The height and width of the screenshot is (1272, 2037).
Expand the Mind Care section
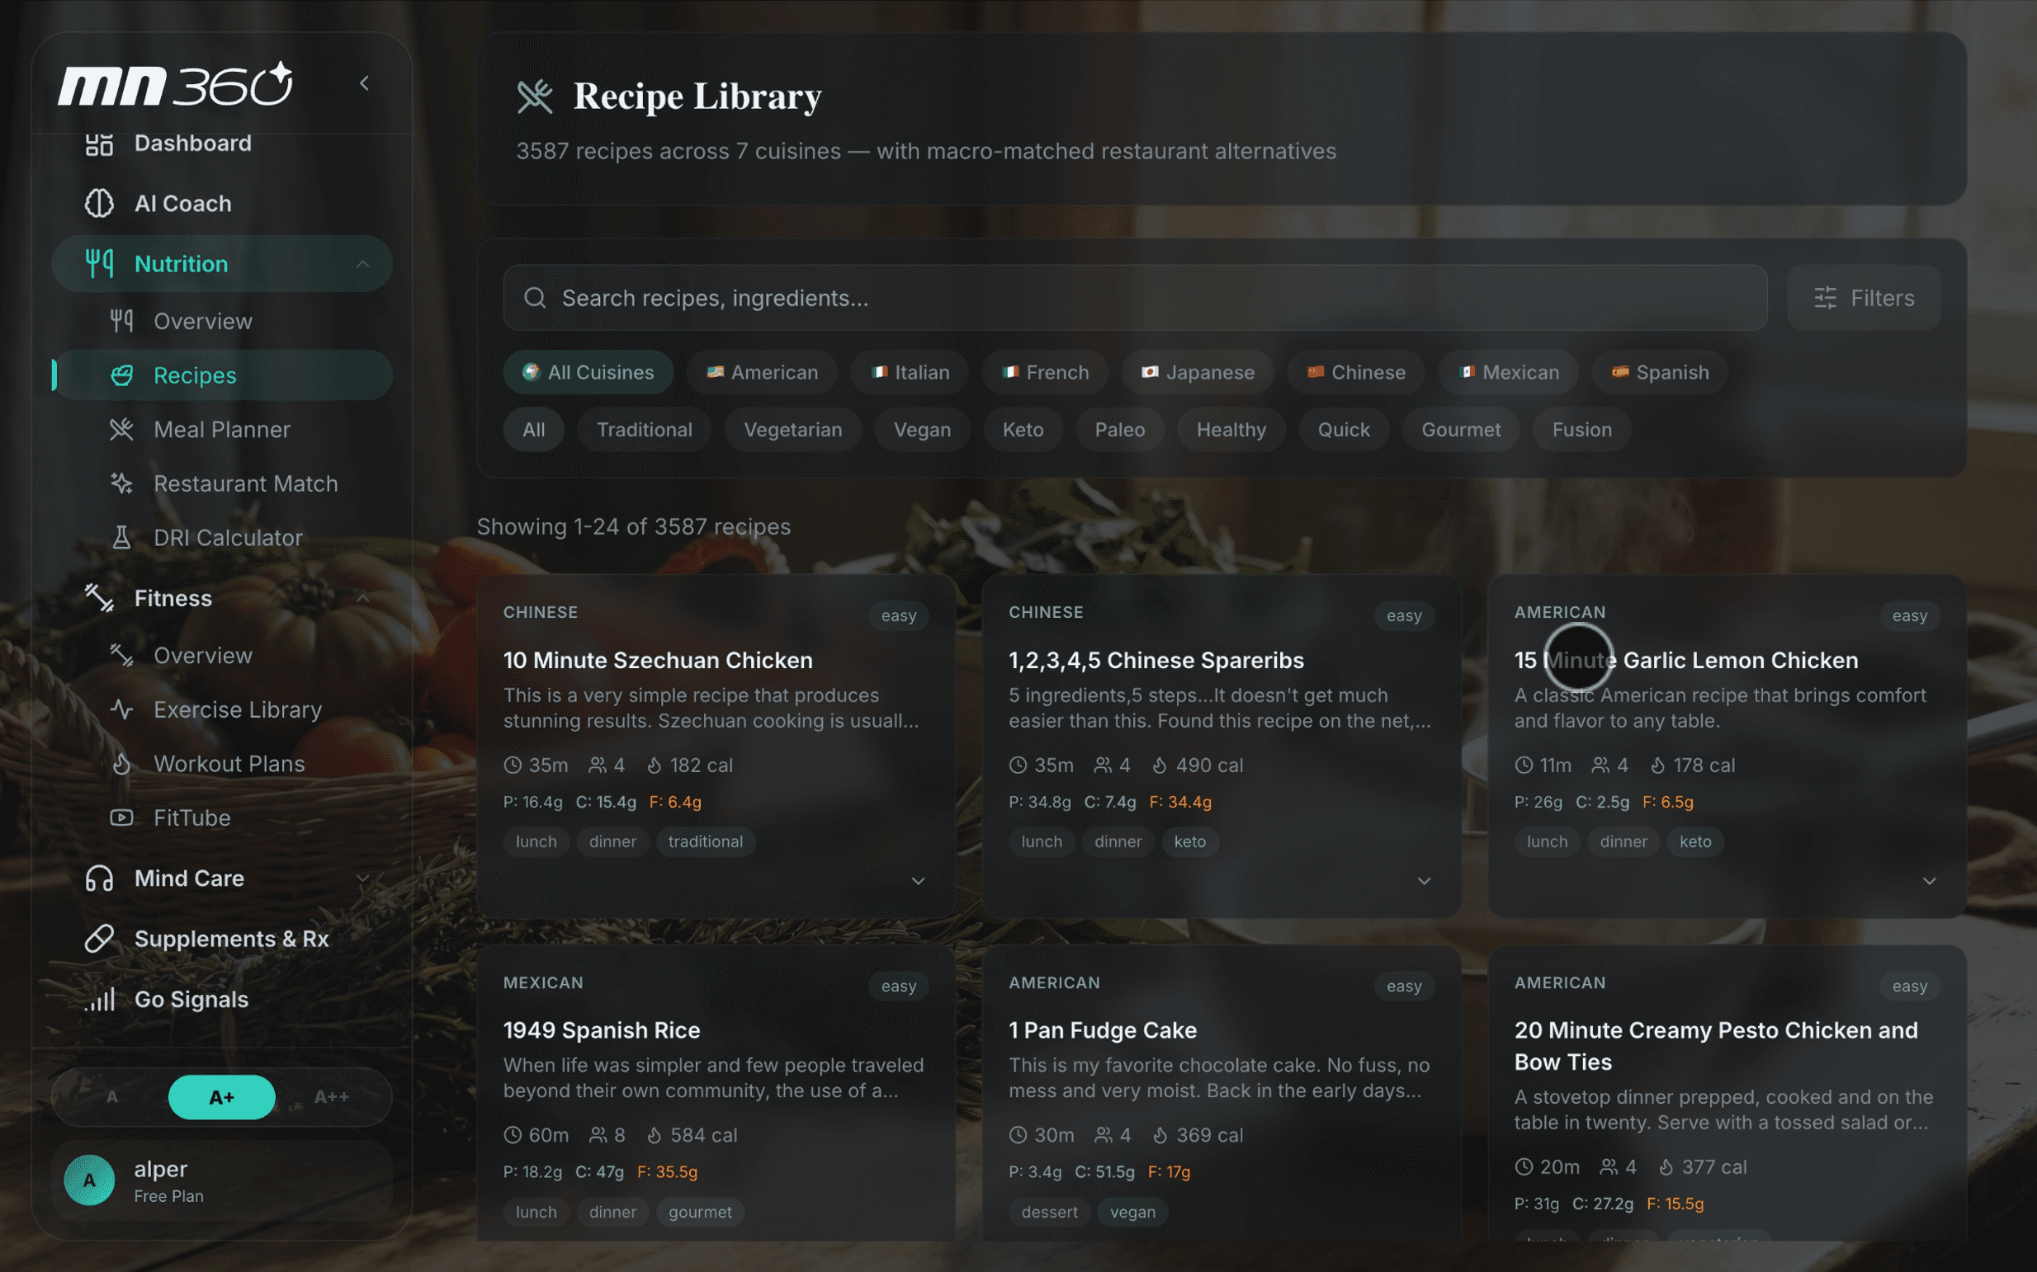click(363, 879)
